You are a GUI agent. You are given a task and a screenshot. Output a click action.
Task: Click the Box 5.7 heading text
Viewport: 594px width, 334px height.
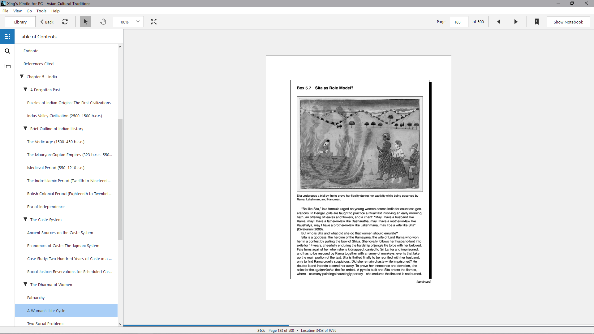[325, 88]
